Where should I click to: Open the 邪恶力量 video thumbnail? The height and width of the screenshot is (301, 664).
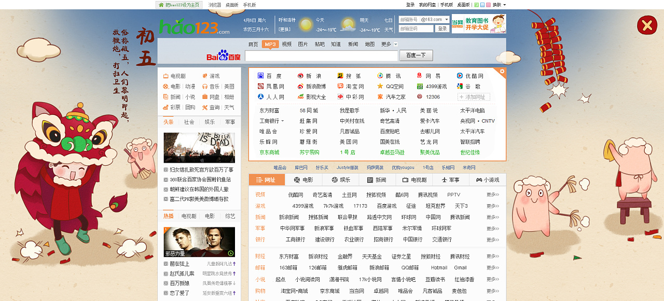tap(199, 241)
